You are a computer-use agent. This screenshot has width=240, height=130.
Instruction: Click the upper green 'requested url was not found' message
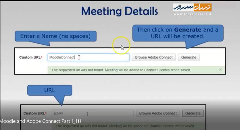[121, 70]
